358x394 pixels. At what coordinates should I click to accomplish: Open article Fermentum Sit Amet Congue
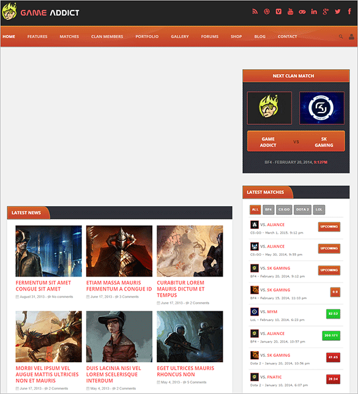(x=43, y=286)
